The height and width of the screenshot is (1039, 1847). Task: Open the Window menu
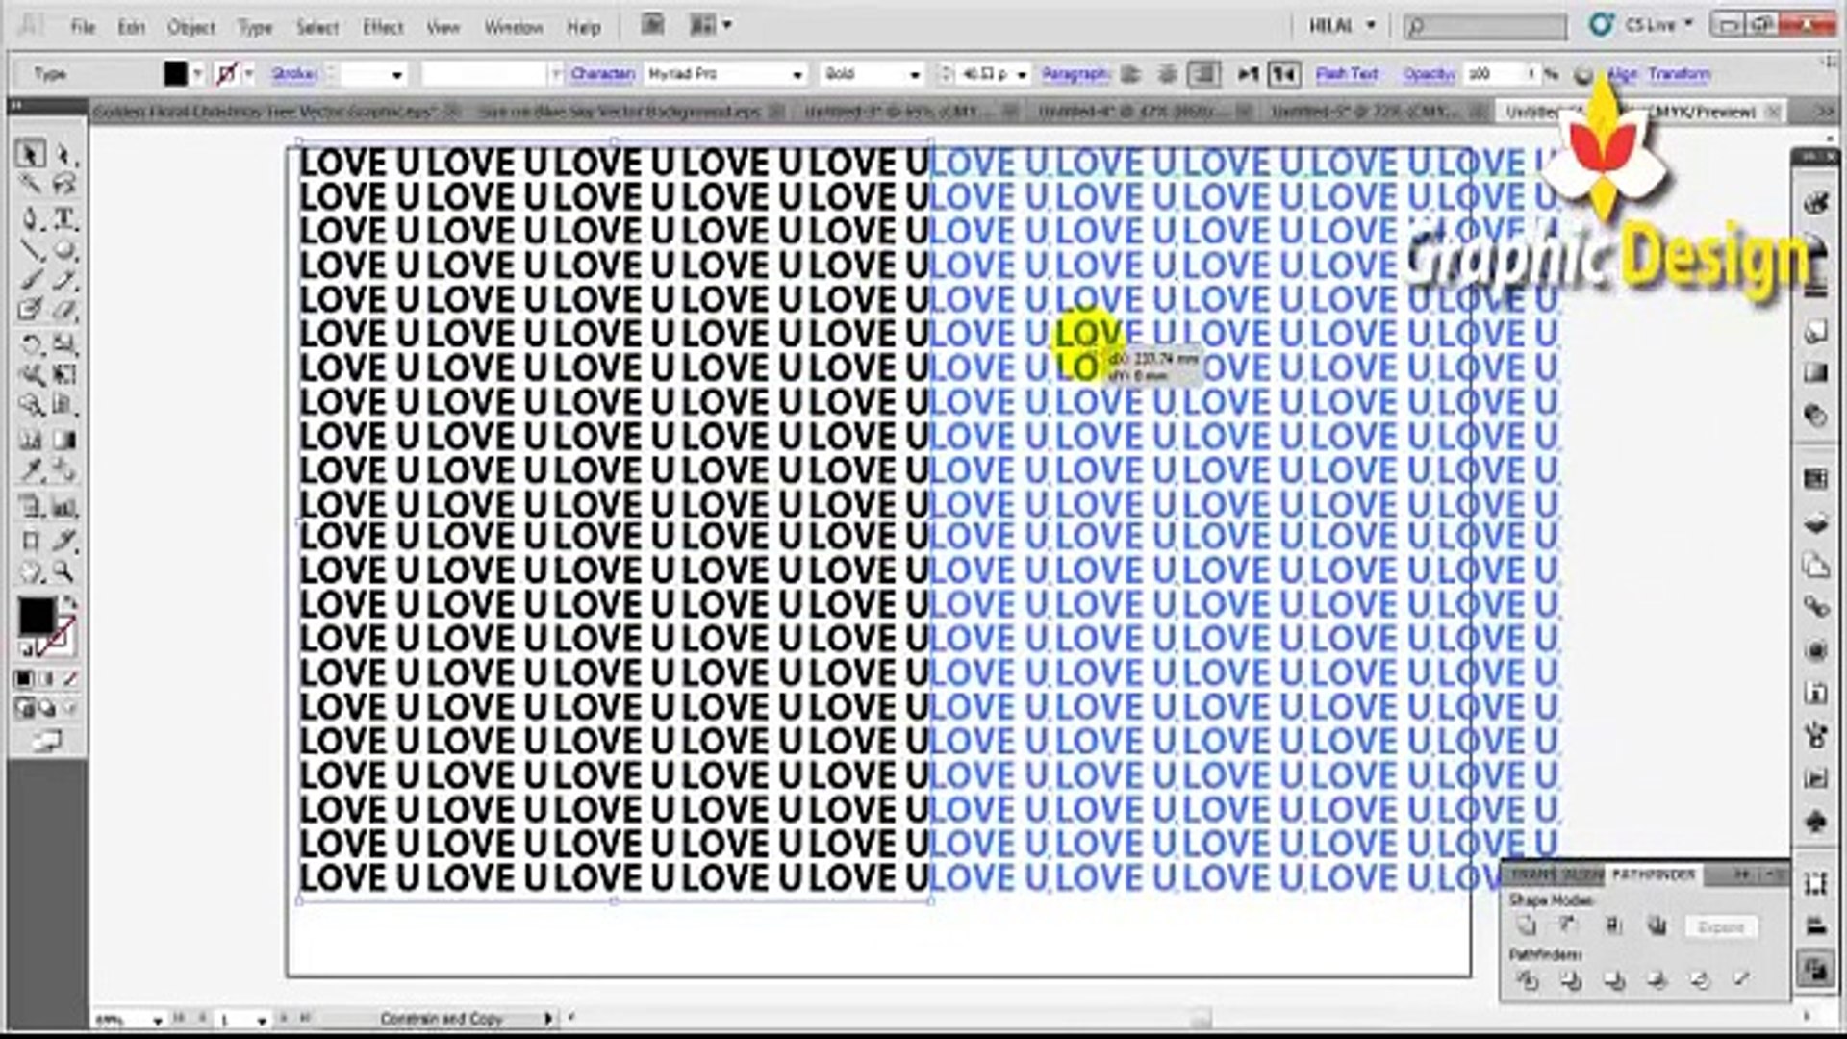click(514, 27)
